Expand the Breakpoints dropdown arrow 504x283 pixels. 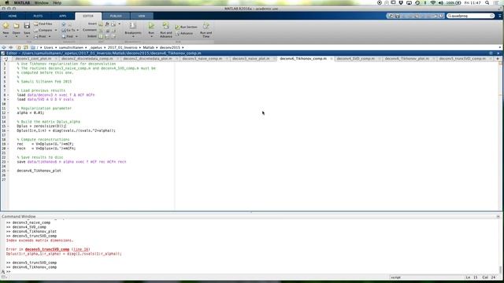(x=133, y=37)
